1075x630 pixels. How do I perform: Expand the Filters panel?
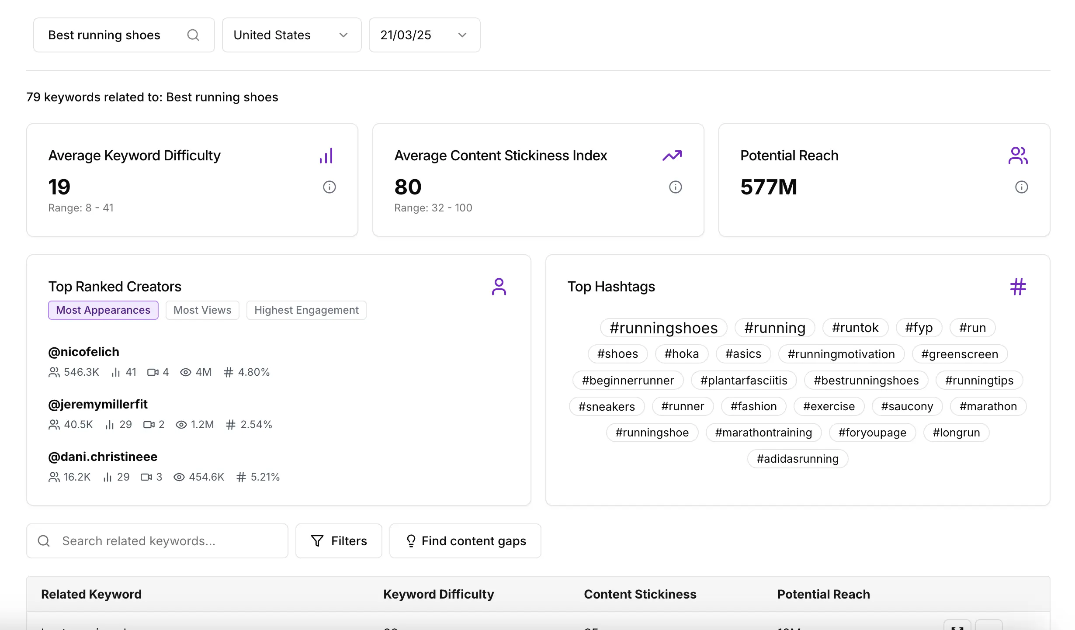[339, 541]
